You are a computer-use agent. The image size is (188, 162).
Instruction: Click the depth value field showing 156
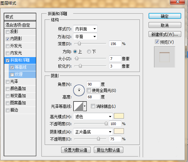(x=115, y=44)
